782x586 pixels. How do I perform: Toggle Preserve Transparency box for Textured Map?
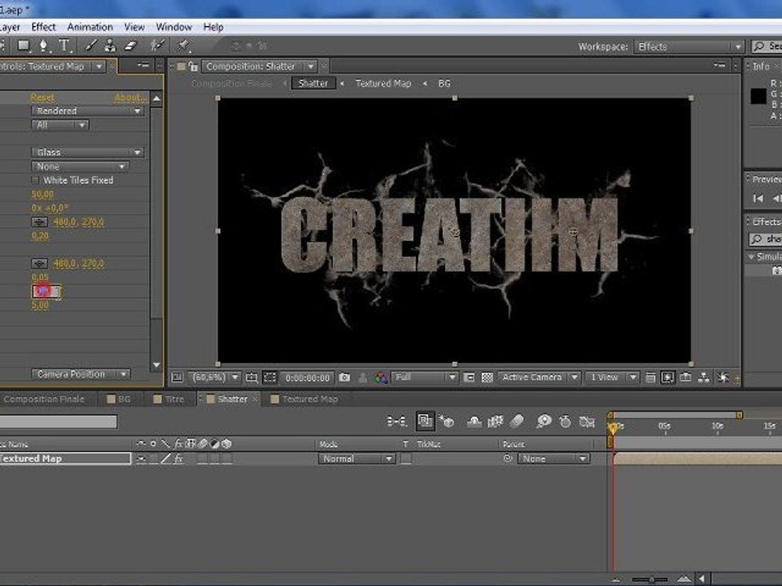tap(406, 458)
